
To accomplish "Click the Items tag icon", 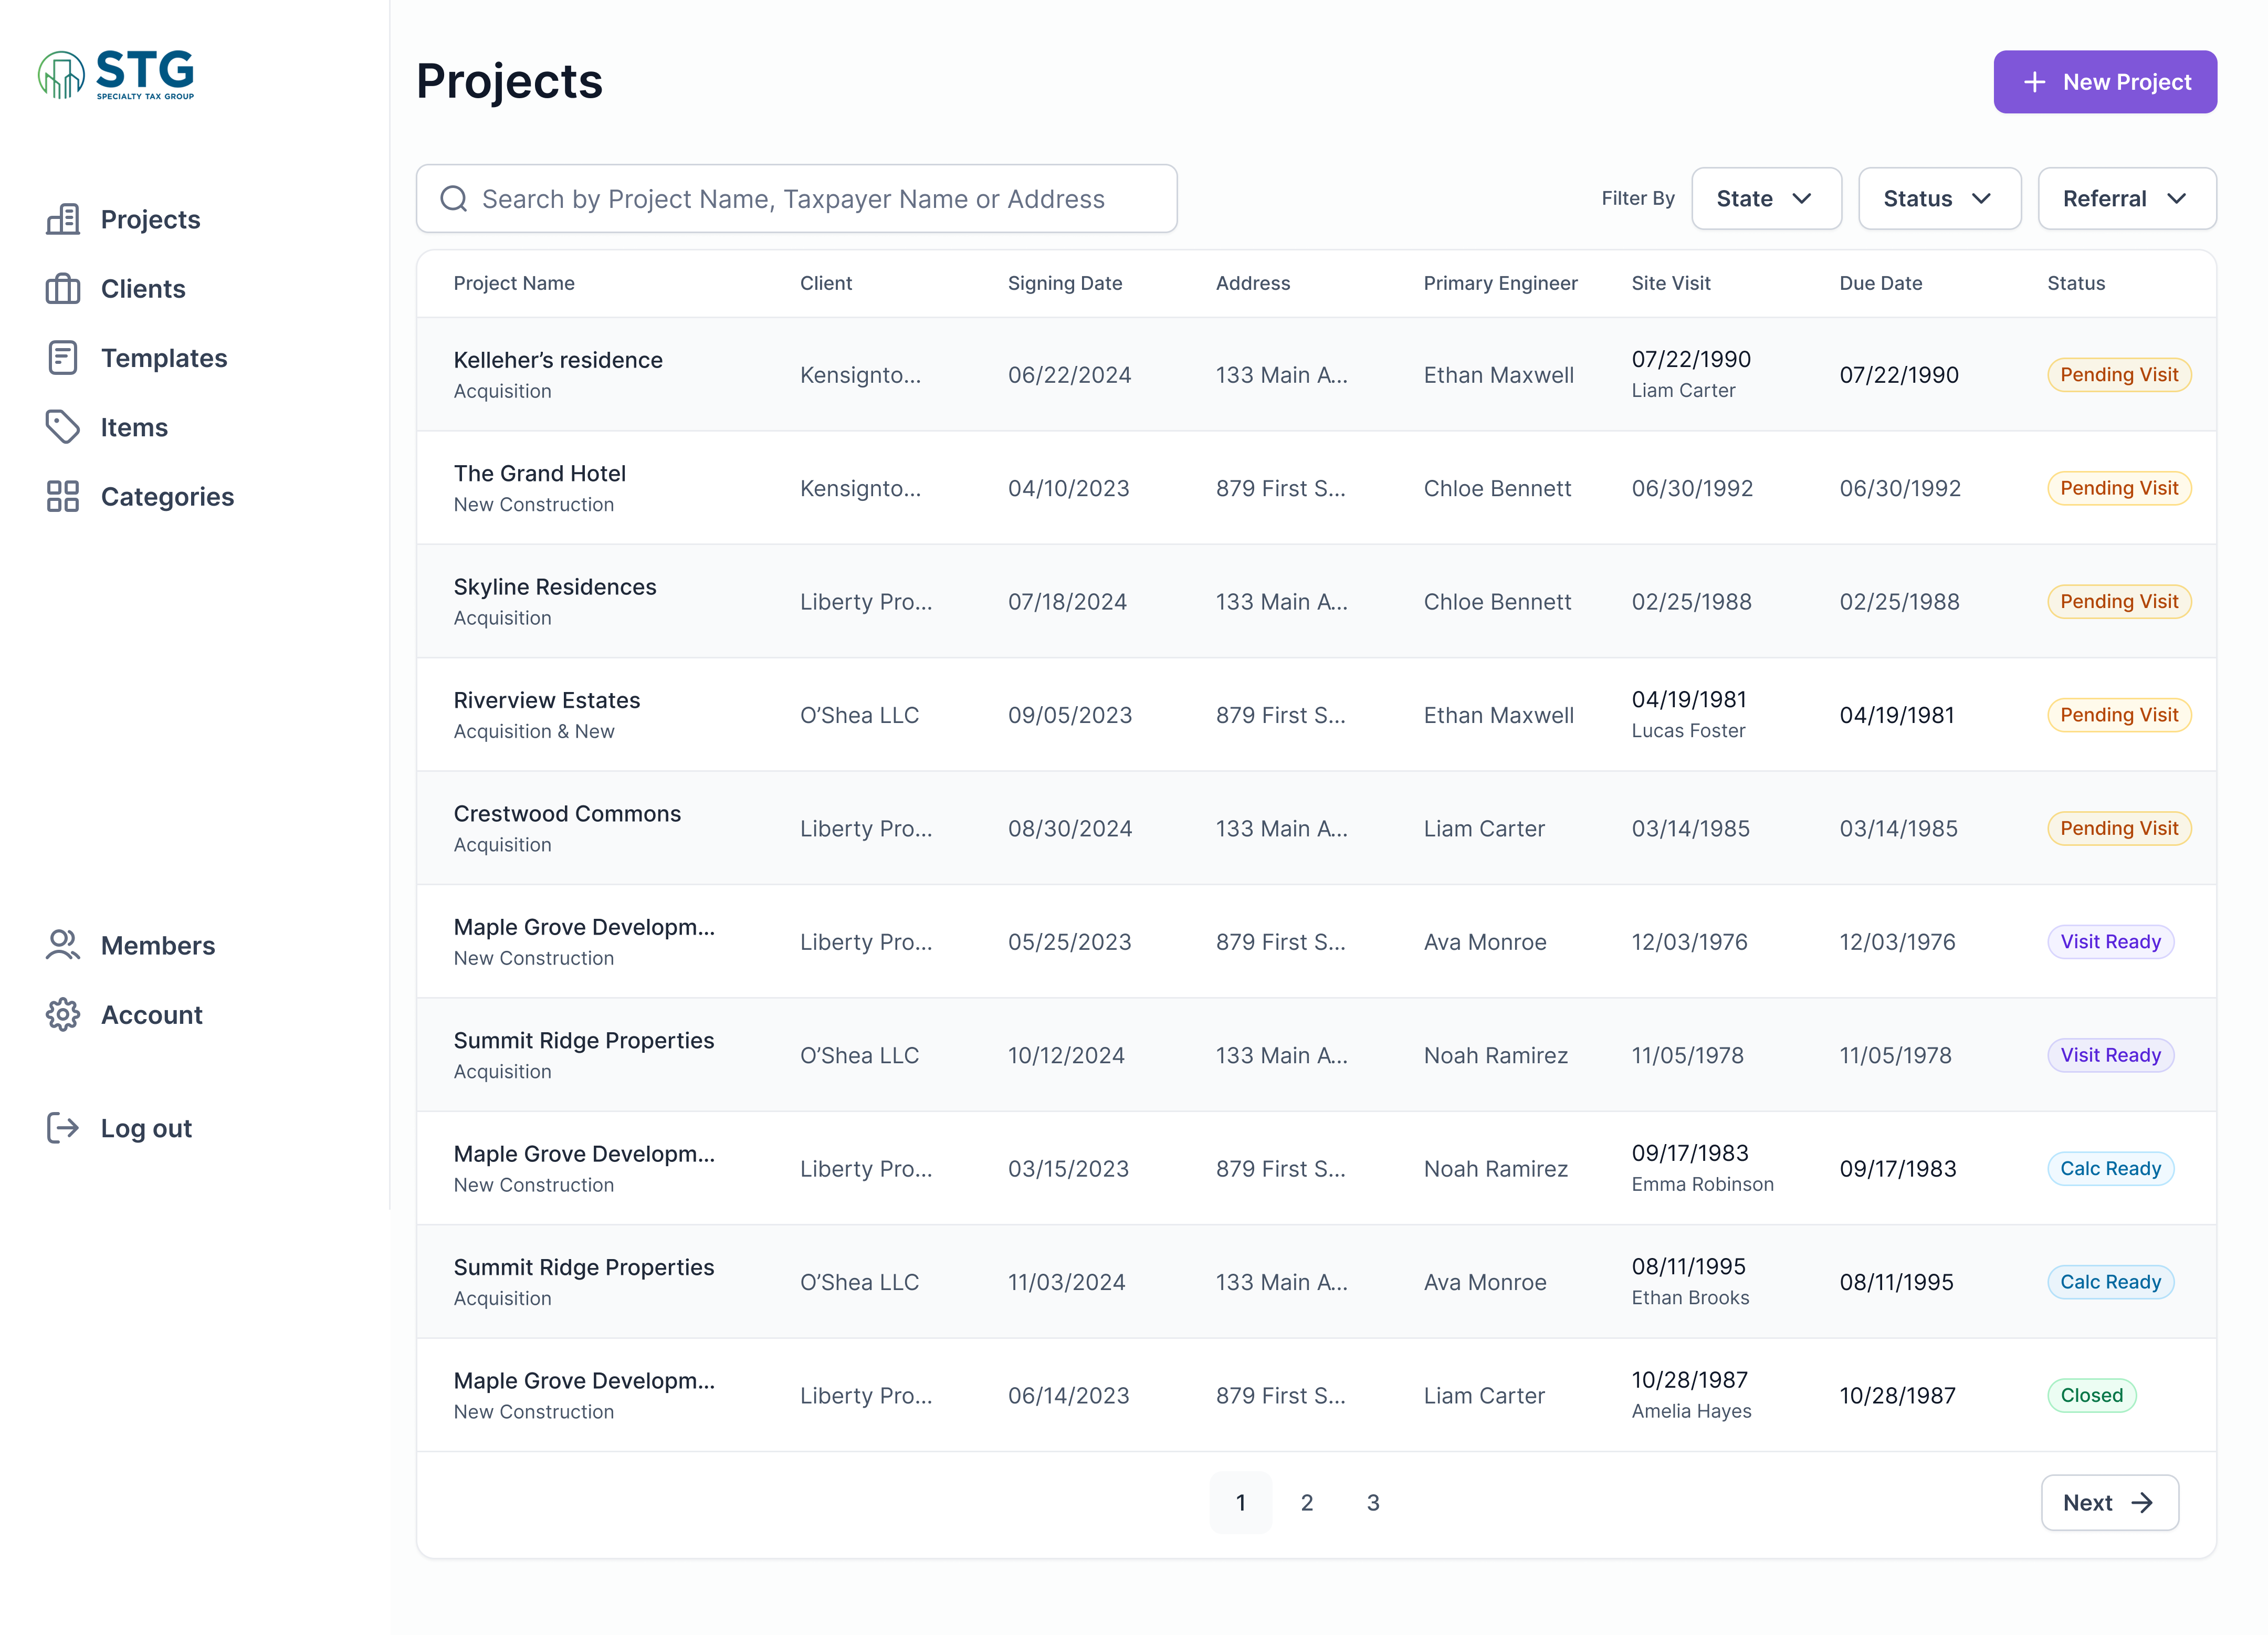I will point(63,427).
